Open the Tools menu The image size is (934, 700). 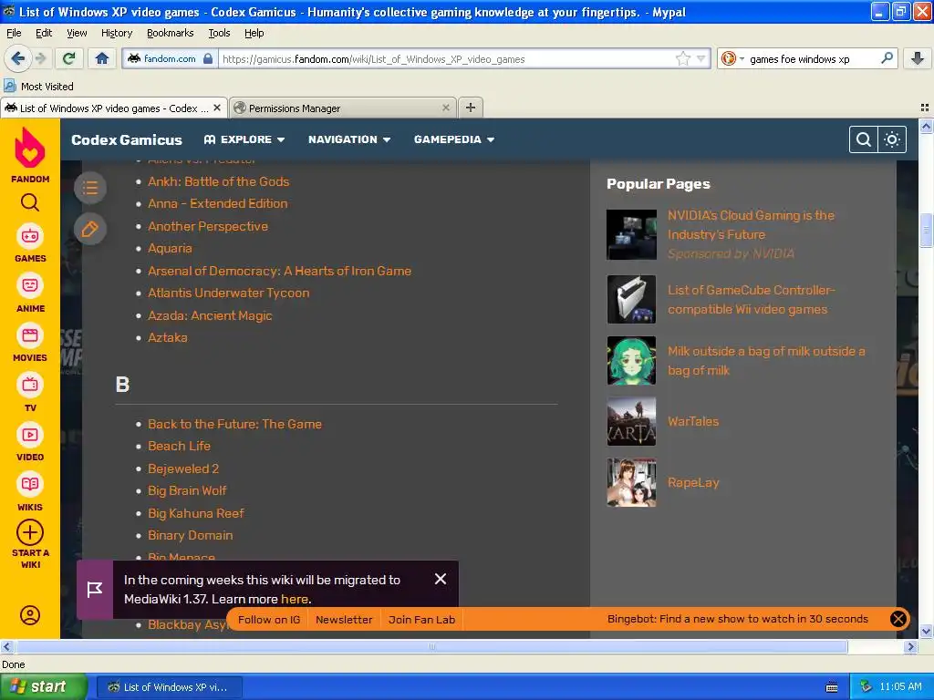pos(219,33)
